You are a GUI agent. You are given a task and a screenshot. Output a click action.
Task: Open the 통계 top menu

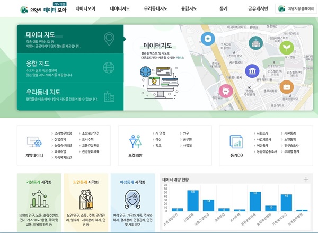pyautogui.click(x=223, y=9)
